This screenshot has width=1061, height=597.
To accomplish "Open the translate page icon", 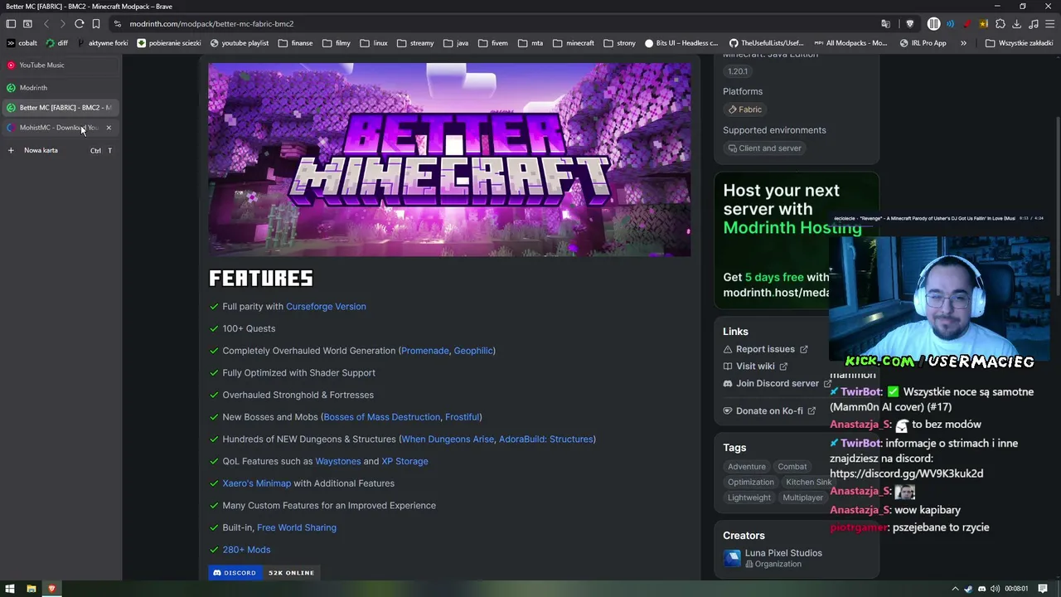I will click(886, 24).
